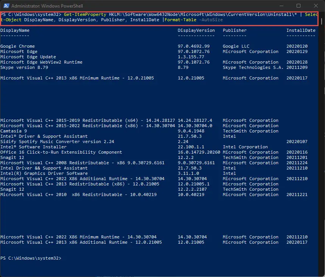Screen dimensions: 325x277
Task: Close the PowerShell window
Action: [316, 6]
